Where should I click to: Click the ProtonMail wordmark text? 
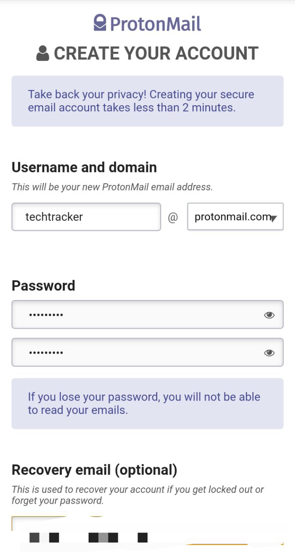tap(156, 24)
